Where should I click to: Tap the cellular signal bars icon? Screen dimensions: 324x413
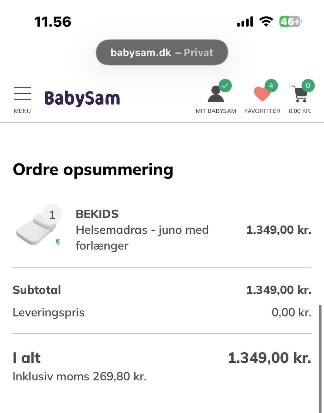pos(245,22)
